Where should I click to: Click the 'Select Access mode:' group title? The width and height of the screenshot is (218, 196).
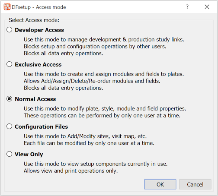(x=34, y=20)
